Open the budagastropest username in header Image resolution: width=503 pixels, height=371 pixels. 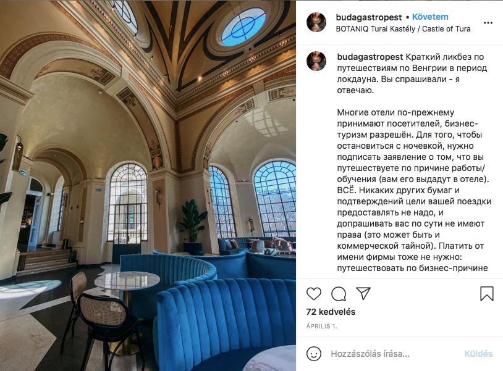368,17
